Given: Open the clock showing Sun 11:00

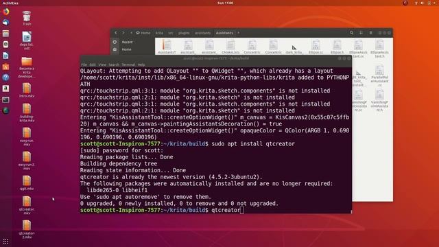Looking at the screenshot, I should click(226, 3).
